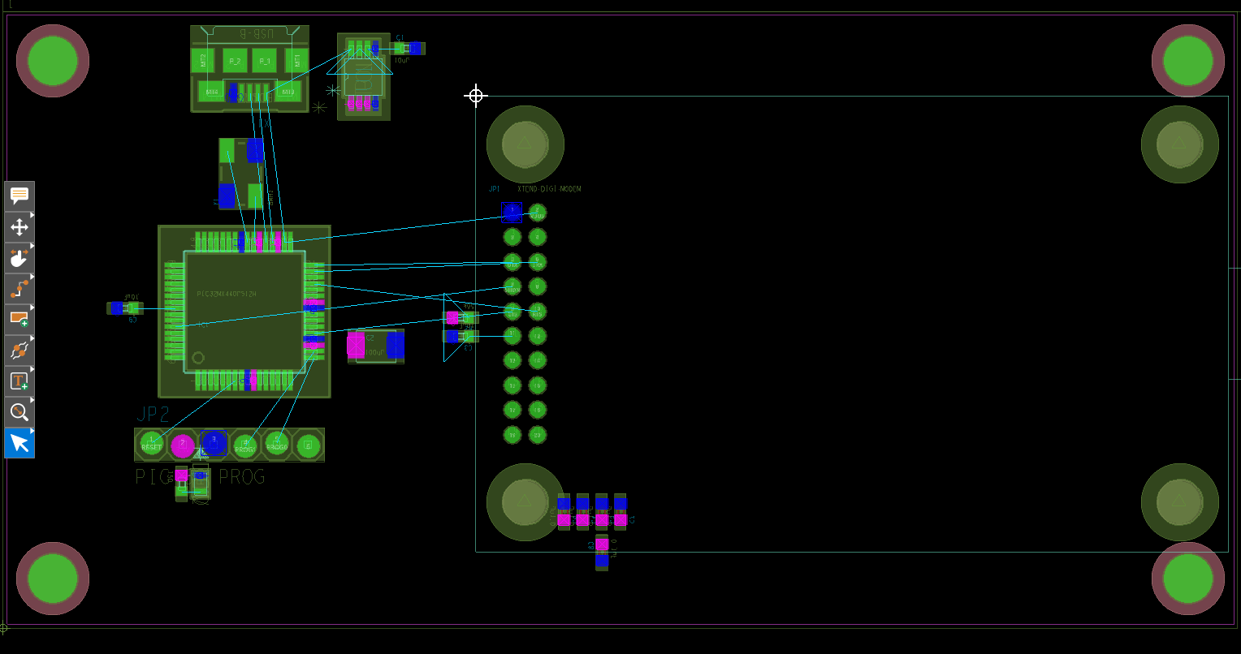Select the PROG0 pad on JP2

point(276,444)
